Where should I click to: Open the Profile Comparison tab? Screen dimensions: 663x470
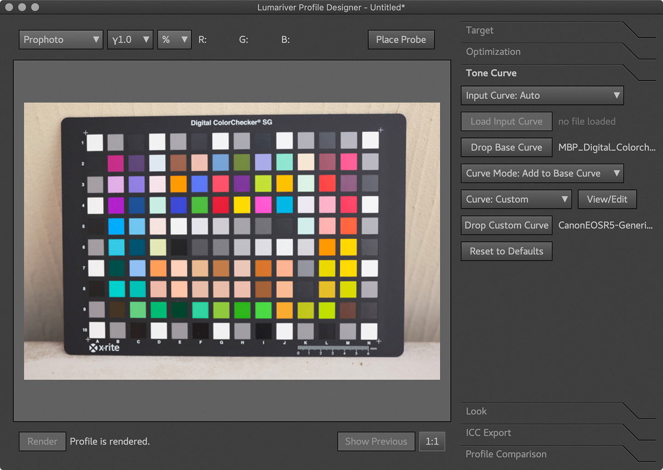pos(506,454)
